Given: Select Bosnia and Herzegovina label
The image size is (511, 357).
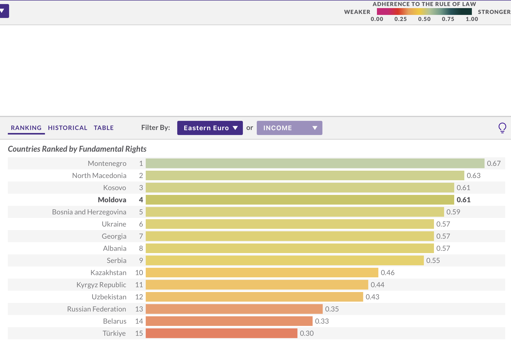Looking at the screenshot, I should tap(89, 212).
